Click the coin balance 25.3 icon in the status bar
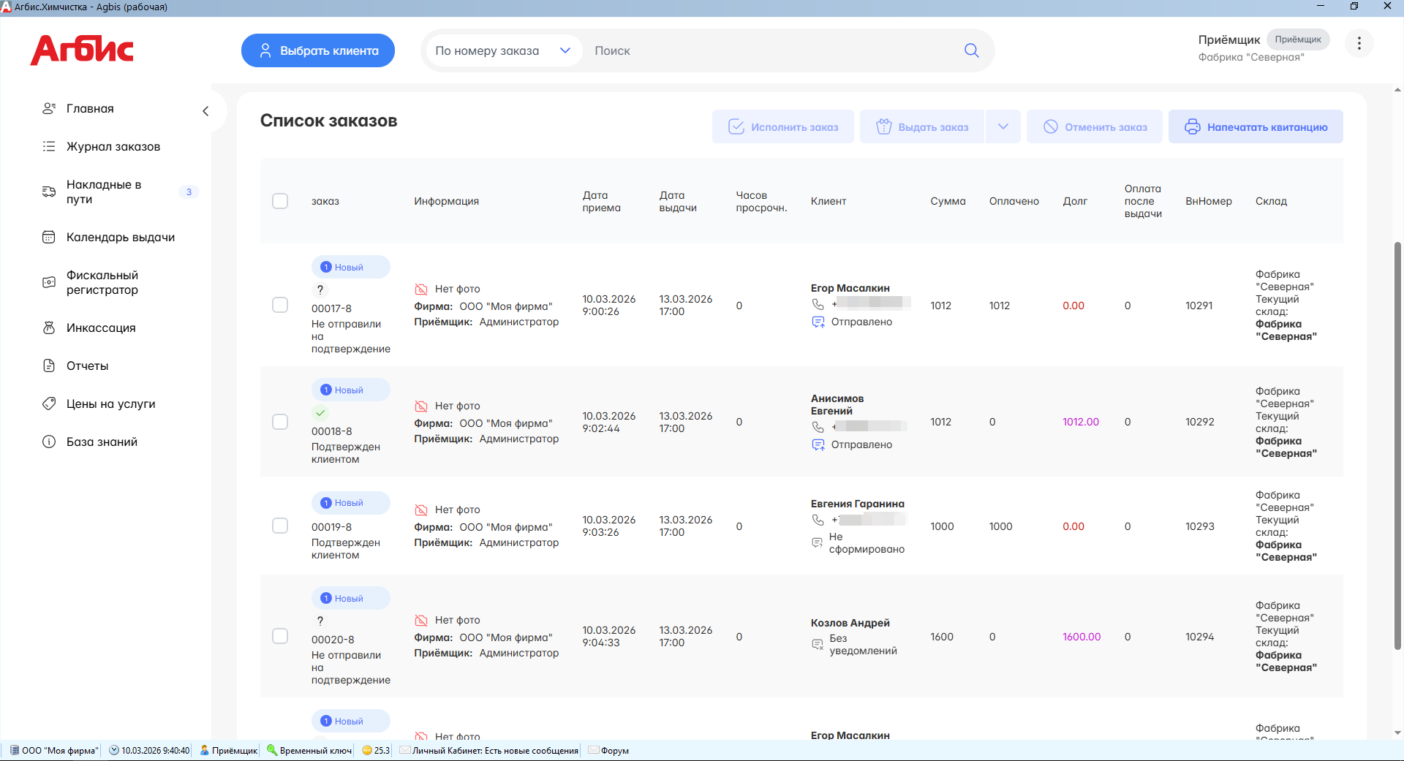Viewport: 1404px width, 761px height. tap(367, 750)
